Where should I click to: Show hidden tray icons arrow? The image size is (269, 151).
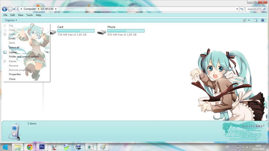(x=233, y=147)
